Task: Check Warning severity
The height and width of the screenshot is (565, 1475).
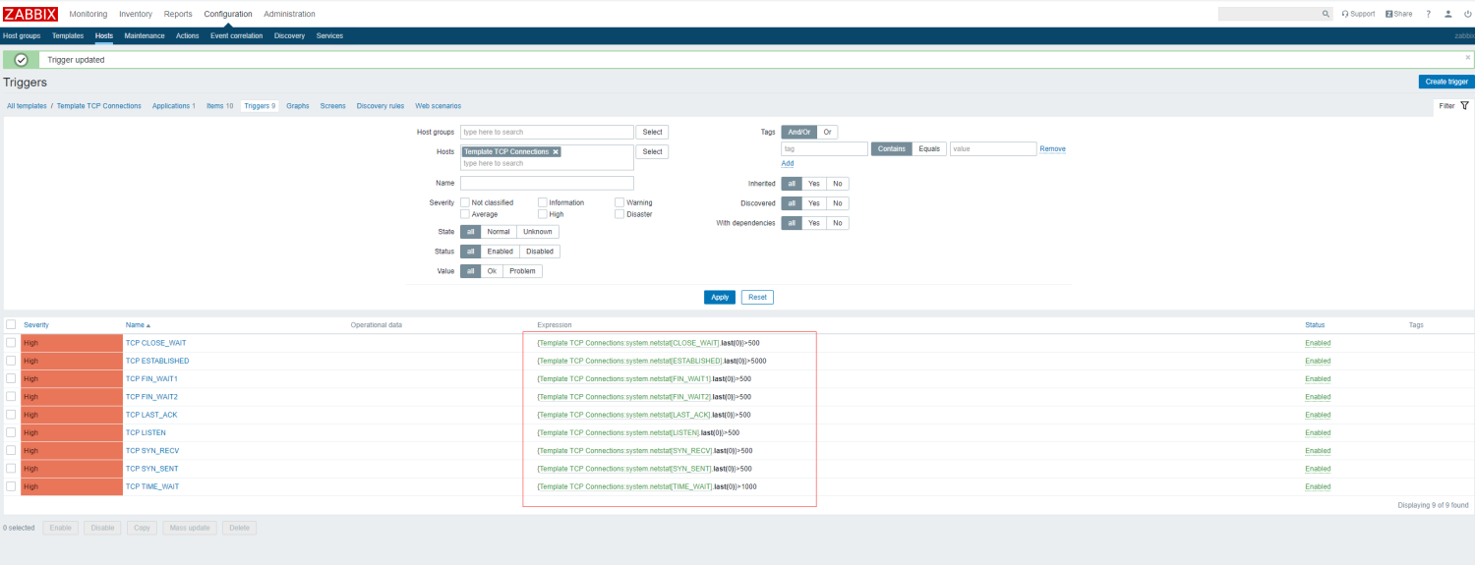Action: (619, 202)
